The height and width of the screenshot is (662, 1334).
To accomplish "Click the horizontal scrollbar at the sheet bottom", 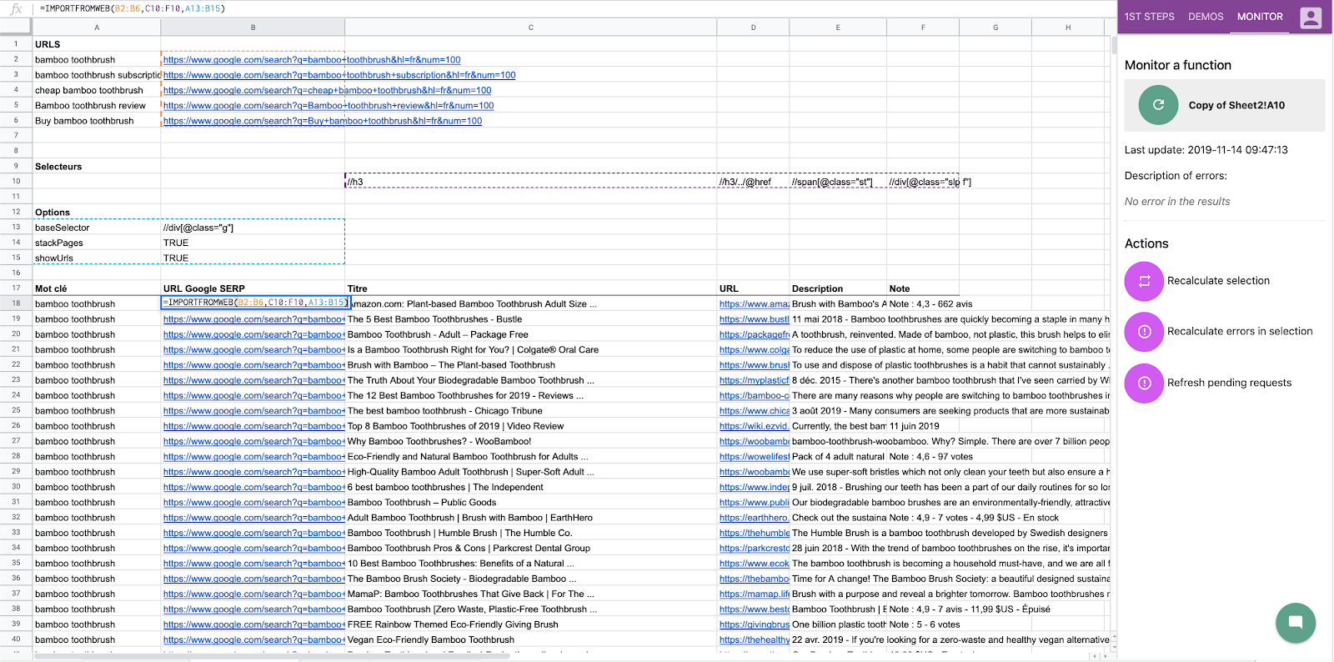I will click(x=272, y=656).
